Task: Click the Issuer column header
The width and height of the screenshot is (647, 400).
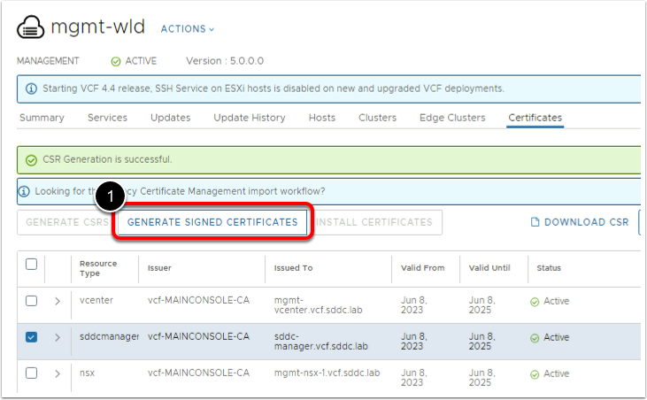Action: pyautogui.click(x=159, y=268)
